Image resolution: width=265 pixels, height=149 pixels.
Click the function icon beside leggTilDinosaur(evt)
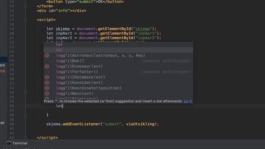click(47, 66)
